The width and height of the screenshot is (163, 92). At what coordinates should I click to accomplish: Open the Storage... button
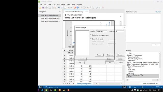pyautogui.click(x=120, y=55)
